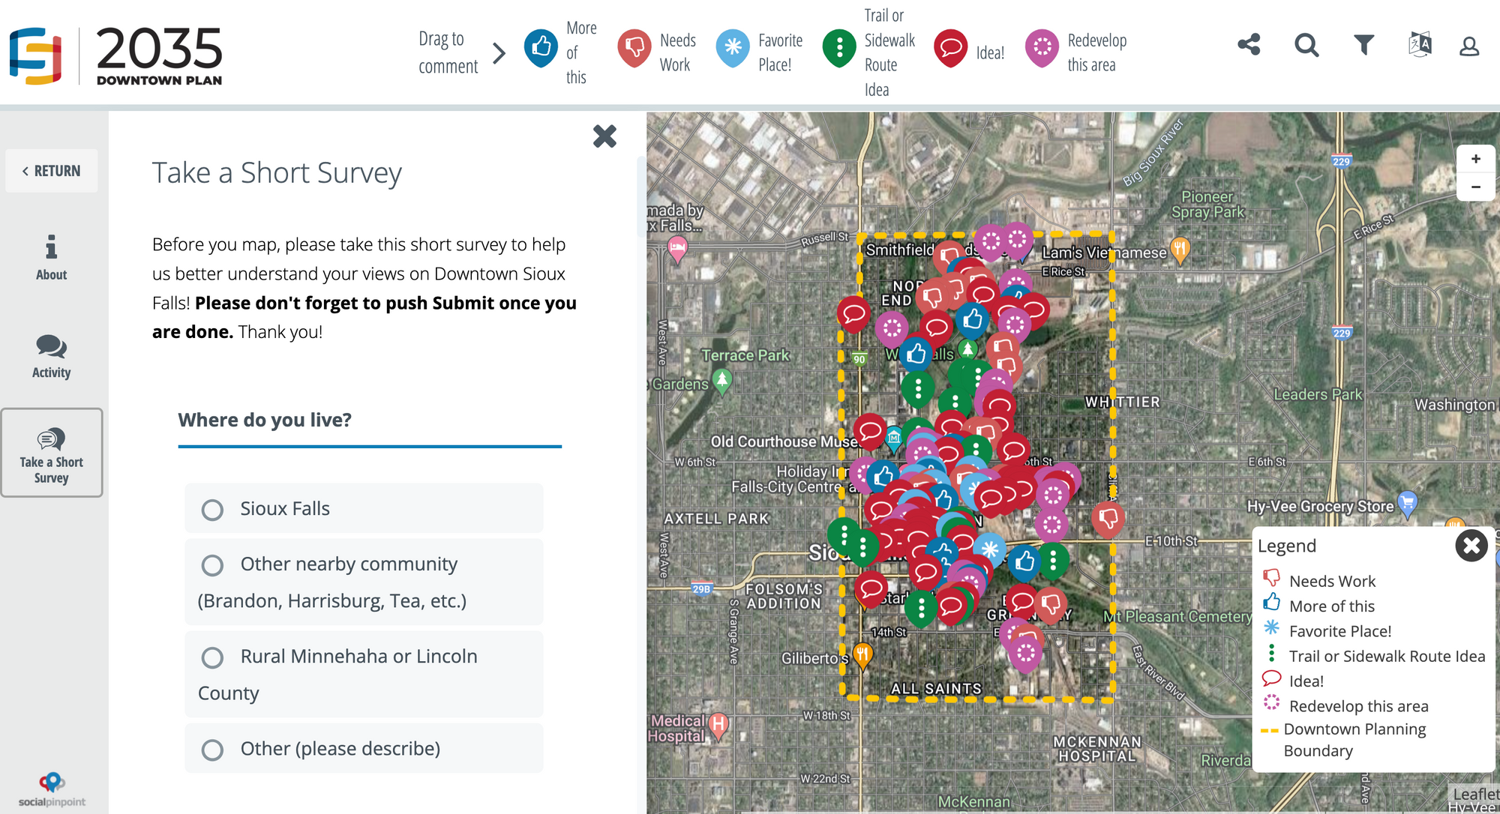Open the Activity sidebar tab
Image resolution: width=1500 pixels, height=814 pixels.
[51, 357]
